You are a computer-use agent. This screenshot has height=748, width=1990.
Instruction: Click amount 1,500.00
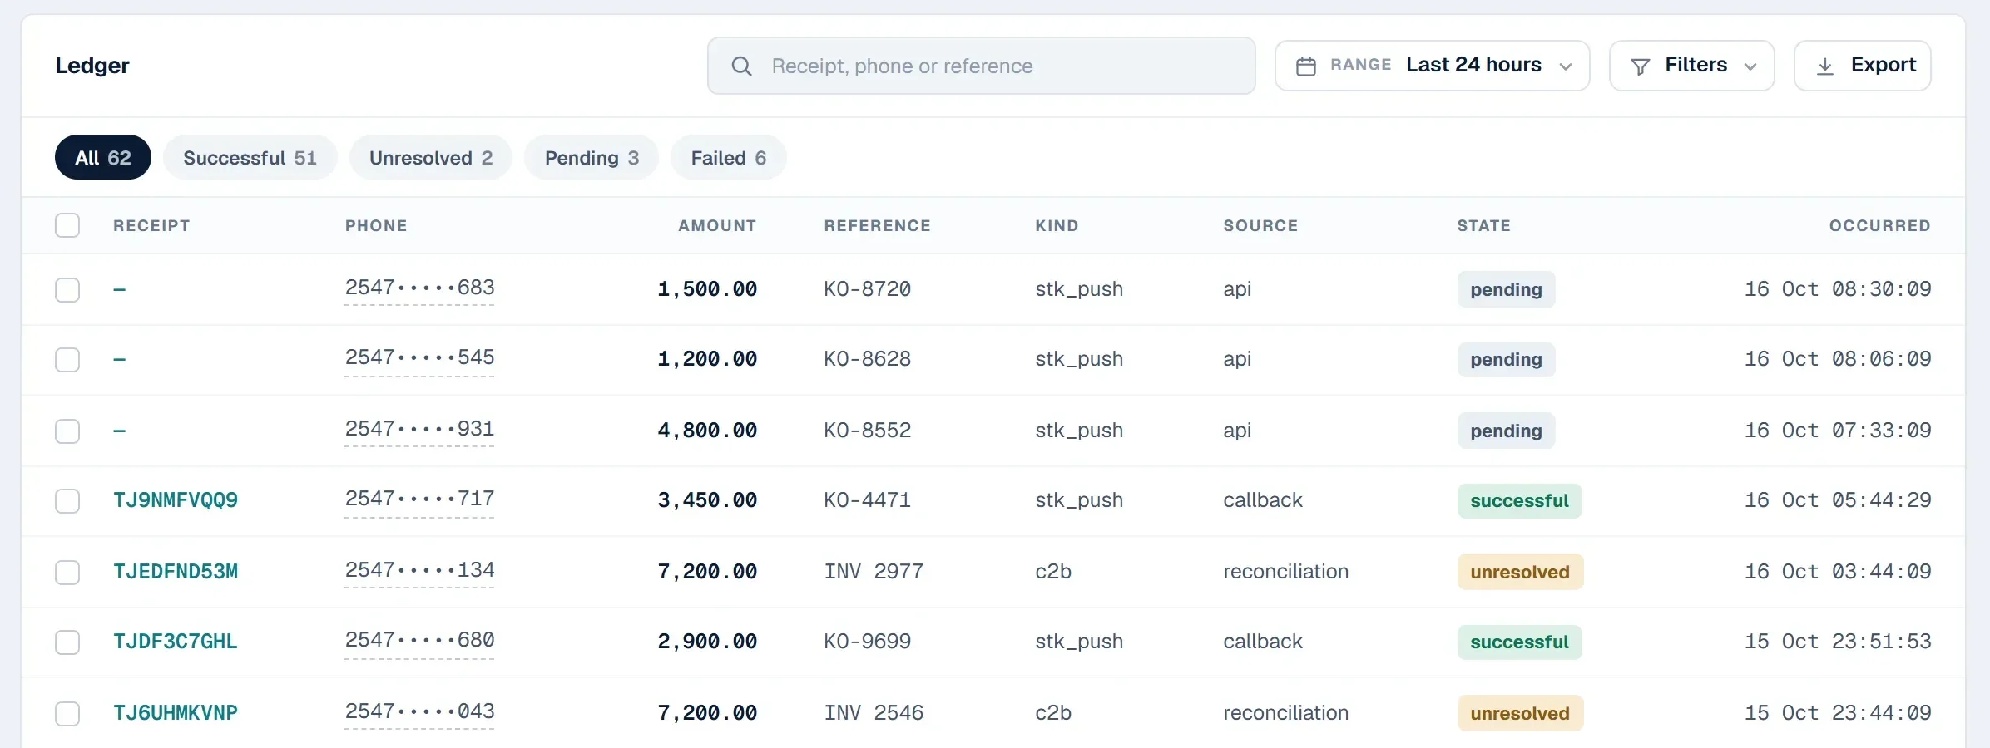[707, 289]
